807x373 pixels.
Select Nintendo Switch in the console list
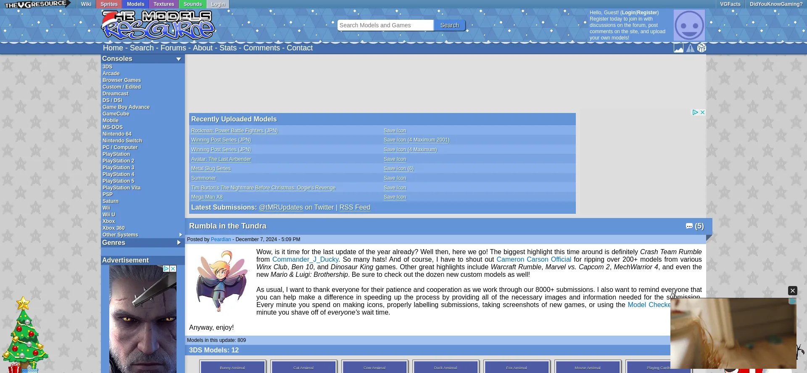click(x=122, y=141)
